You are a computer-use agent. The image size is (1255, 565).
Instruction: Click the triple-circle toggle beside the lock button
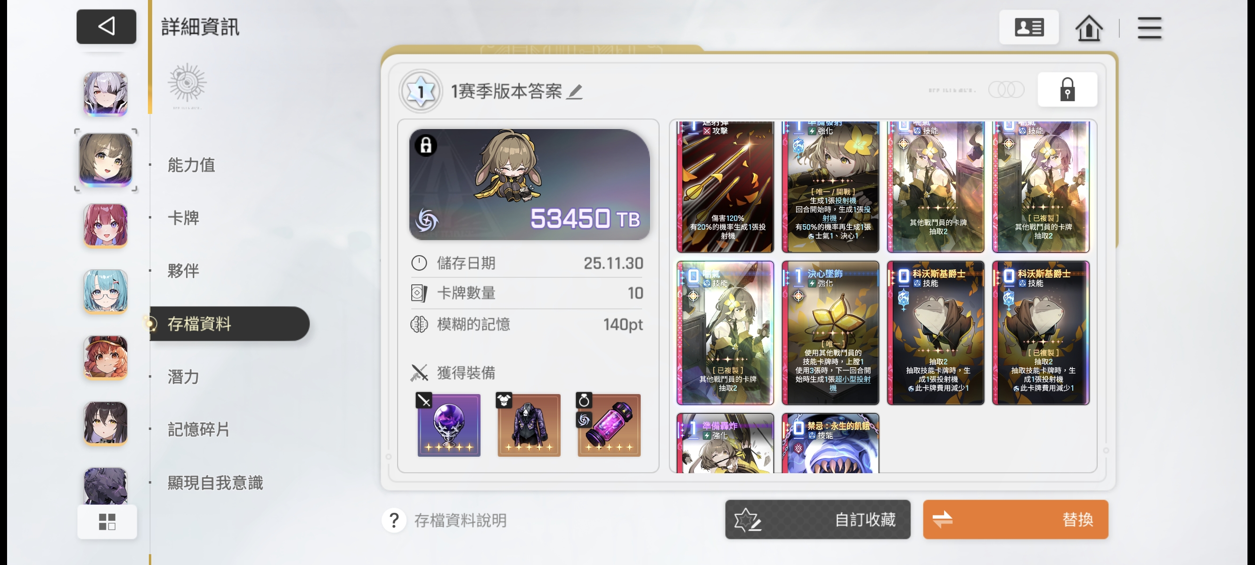(1006, 89)
